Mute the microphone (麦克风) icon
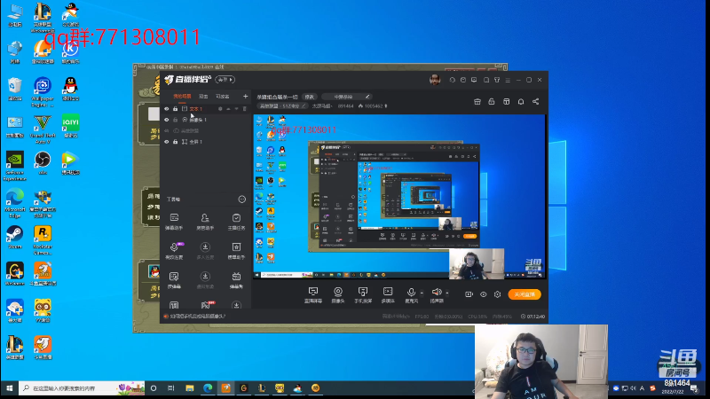The height and width of the screenshot is (399, 710). 411,293
